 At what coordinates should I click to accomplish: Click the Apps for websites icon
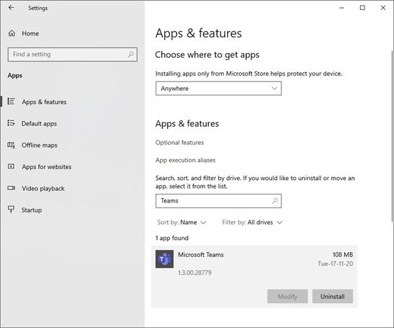(x=11, y=167)
